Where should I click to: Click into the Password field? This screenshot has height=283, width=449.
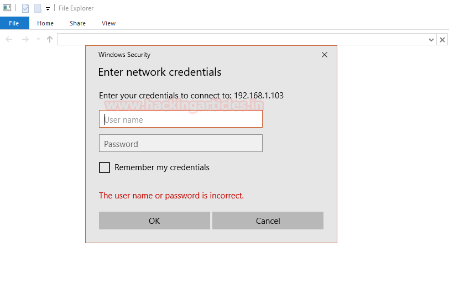pyautogui.click(x=181, y=144)
